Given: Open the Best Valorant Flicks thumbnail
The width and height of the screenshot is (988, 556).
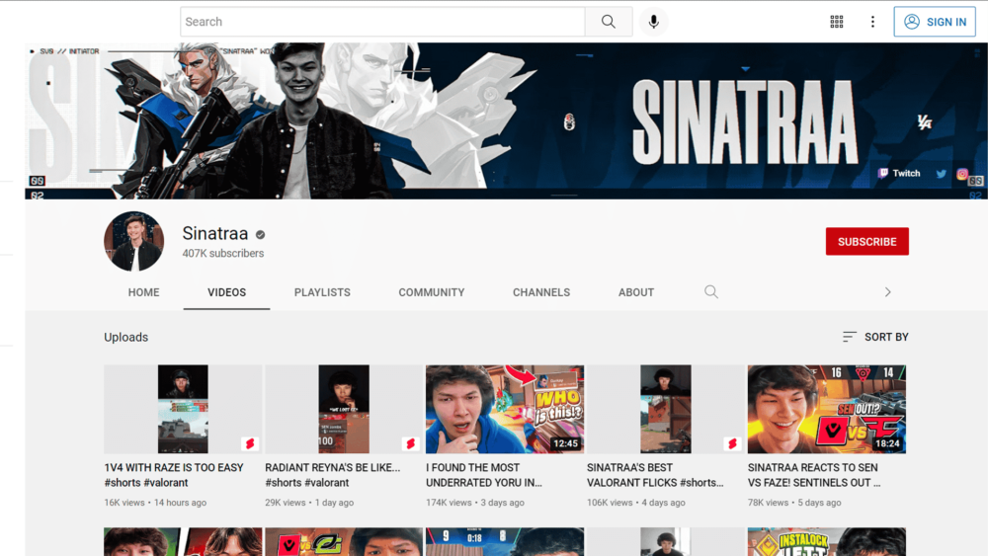Looking at the screenshot, I should (x=665, y=409).
